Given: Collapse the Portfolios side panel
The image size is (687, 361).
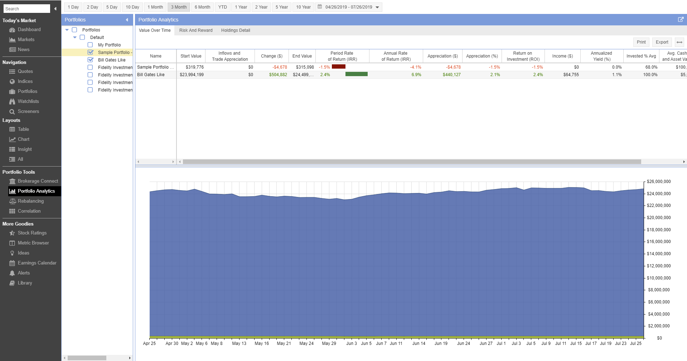Looking at the screenshot, I should (x=127, y=20).
